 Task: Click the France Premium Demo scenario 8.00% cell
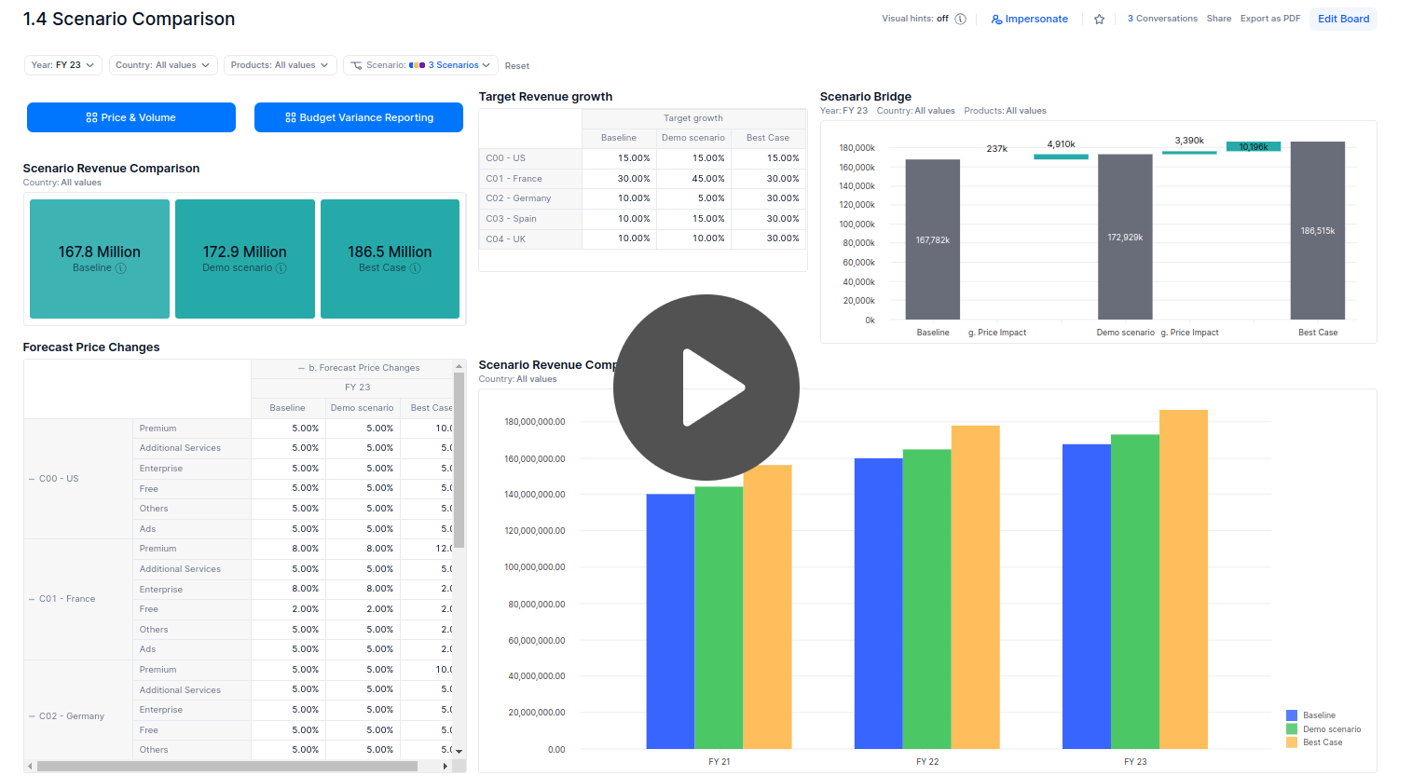click(x=363, y=549)
